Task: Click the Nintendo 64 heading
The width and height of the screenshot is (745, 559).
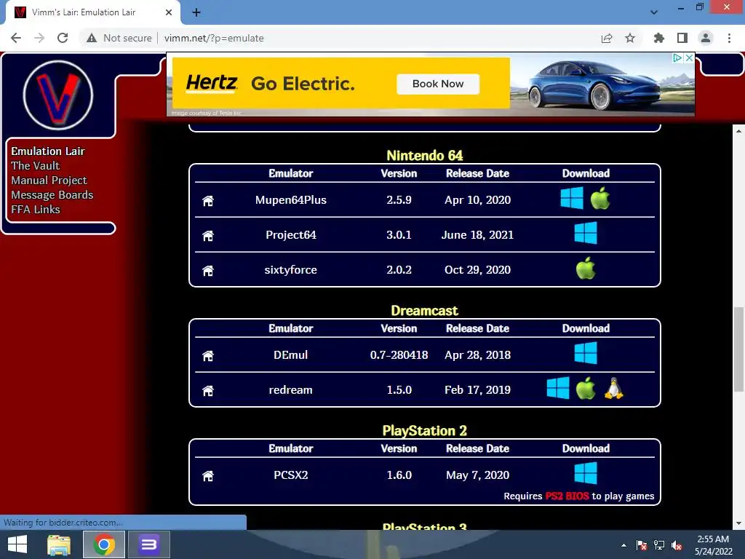Action: [425, 156]
